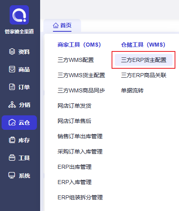Select 销售订单出库管理 item
Image resolution: width=179 pixels, height=211 pixels.
coord(80,136)
